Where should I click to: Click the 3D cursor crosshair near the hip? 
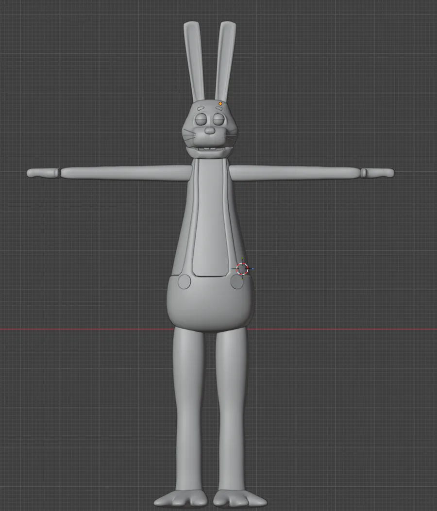coord(242,269)
